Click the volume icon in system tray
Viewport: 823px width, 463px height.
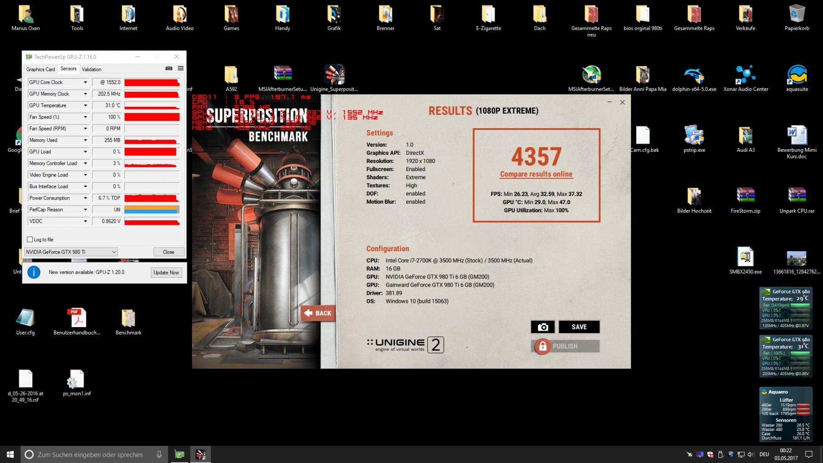tap(751, 454)
